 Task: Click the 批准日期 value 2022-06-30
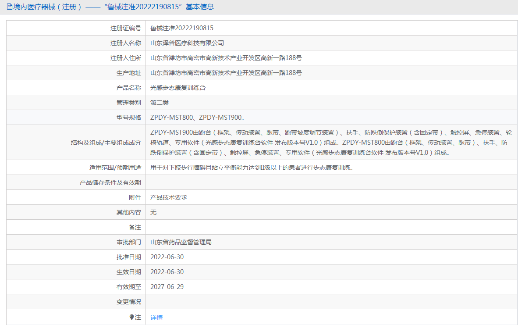point(167,257)
